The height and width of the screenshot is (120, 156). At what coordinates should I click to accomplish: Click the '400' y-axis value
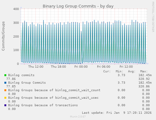tap(16, 9)
